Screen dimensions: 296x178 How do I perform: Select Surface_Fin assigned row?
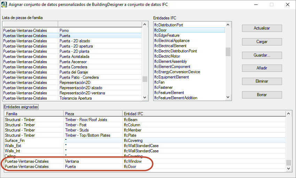pyautogui.click(x=145, y=141)
